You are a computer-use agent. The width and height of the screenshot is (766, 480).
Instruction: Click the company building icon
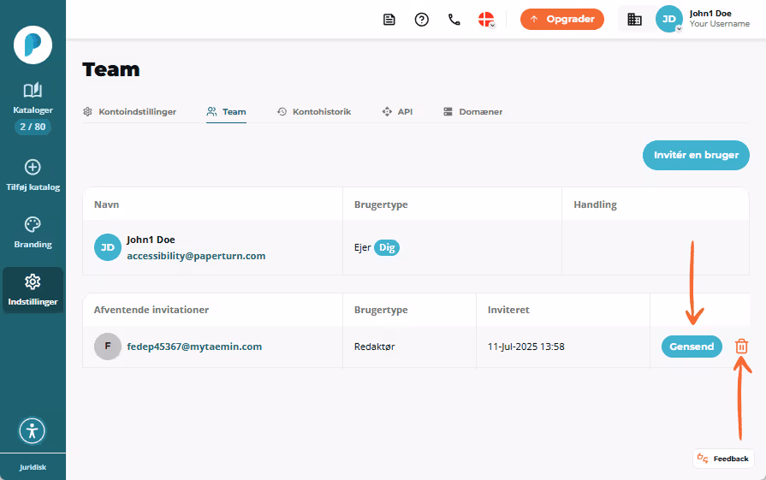point(634,19)
